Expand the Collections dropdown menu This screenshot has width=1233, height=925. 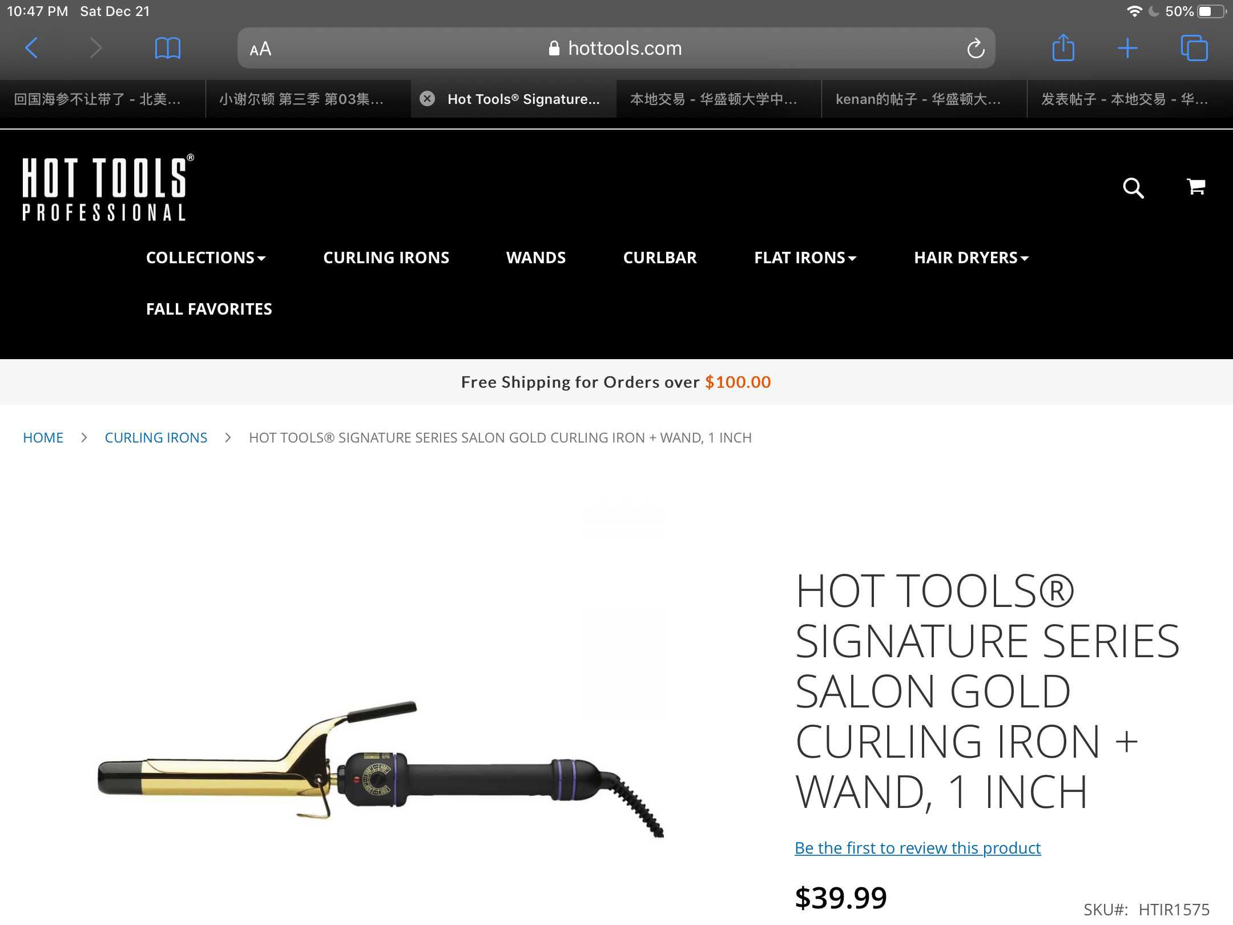206,258
